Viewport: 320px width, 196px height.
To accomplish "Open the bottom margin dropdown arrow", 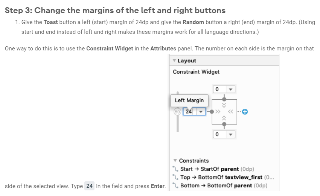I will pos(231,134).
